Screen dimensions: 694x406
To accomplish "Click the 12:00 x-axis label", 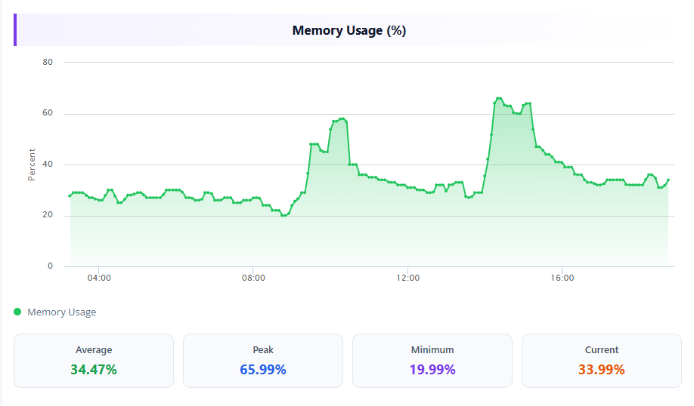I will tap(408, 278).
